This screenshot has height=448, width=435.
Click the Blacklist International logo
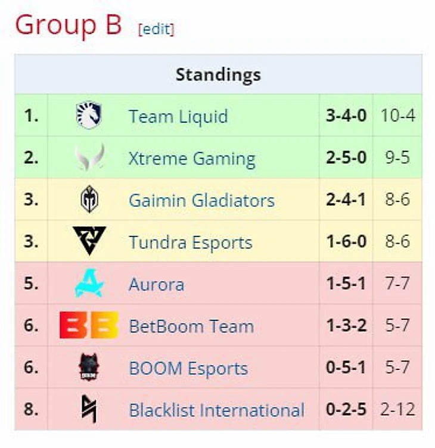click(89, 409)
